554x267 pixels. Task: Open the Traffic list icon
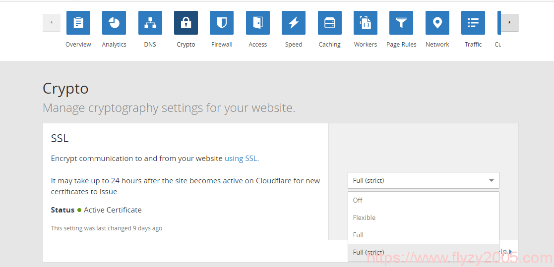[473, 23]
